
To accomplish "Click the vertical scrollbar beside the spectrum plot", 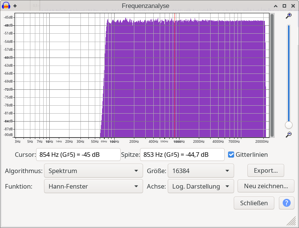I will [272, 76].
